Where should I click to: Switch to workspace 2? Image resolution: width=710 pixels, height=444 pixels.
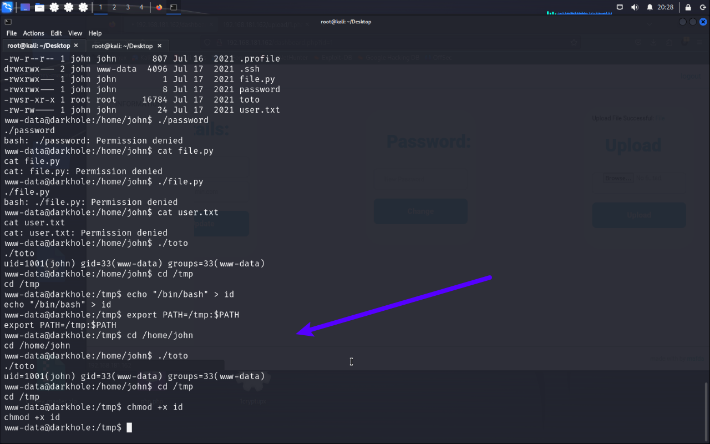[114, 7]
